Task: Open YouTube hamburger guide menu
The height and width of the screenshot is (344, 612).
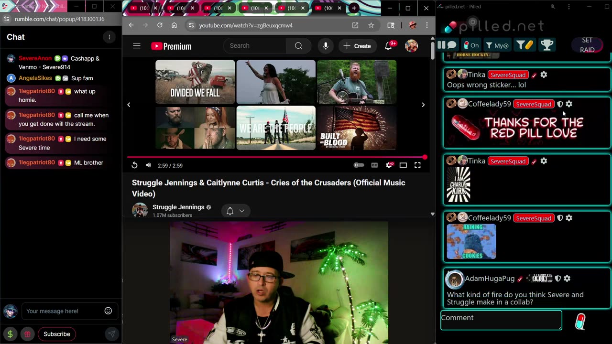Action: 137,46
